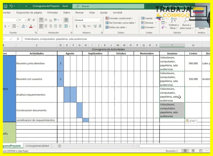Open the Fill down icon
The height and width of the screenshot is (156, 213).
coord(163,23)
